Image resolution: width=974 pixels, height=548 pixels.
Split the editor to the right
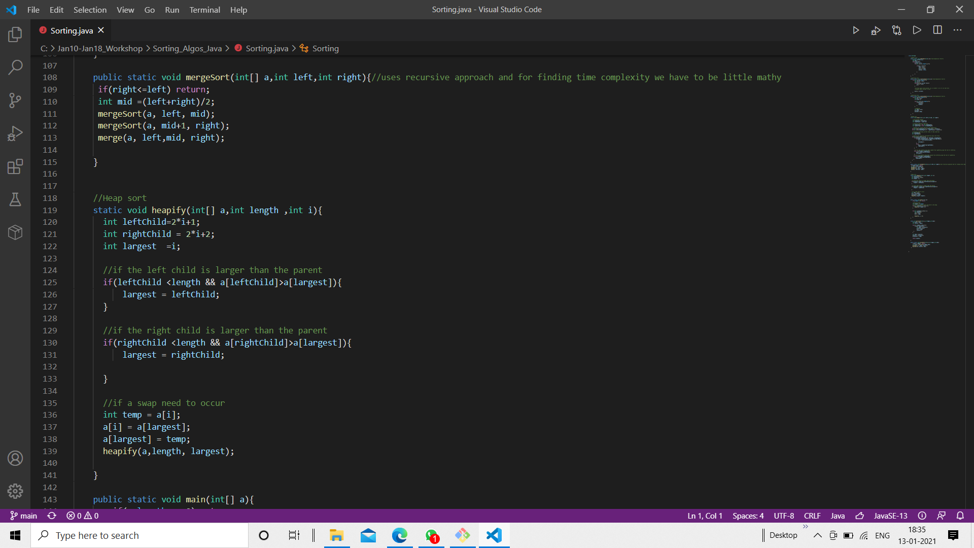pyautogui.click(x=937, y=30)
